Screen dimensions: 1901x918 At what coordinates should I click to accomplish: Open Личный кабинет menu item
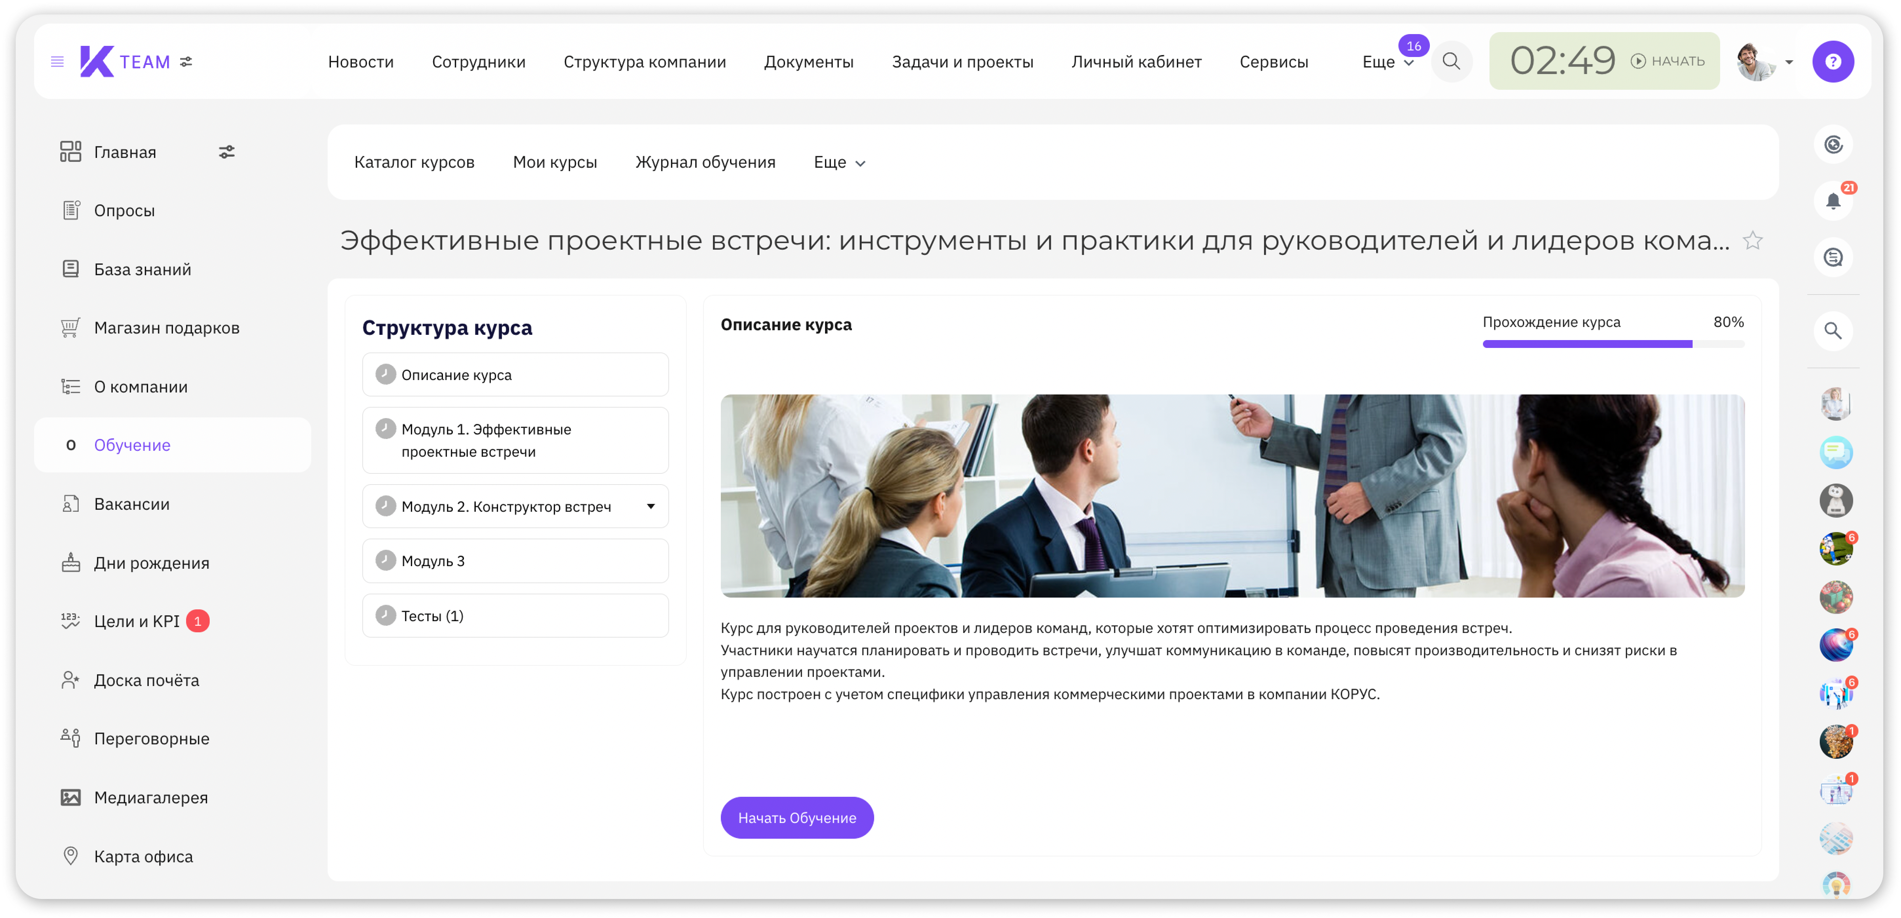pyautogui.click(x=1137, y=62)
